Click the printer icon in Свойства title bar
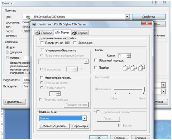Image resolution: width=172 pixels, height=140 pixels. point(34,24)
